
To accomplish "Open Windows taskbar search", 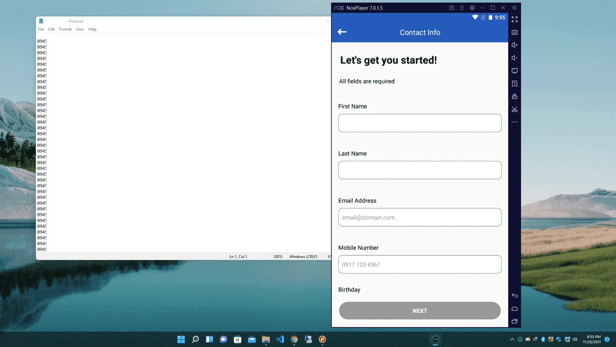I will click(195, 339).
